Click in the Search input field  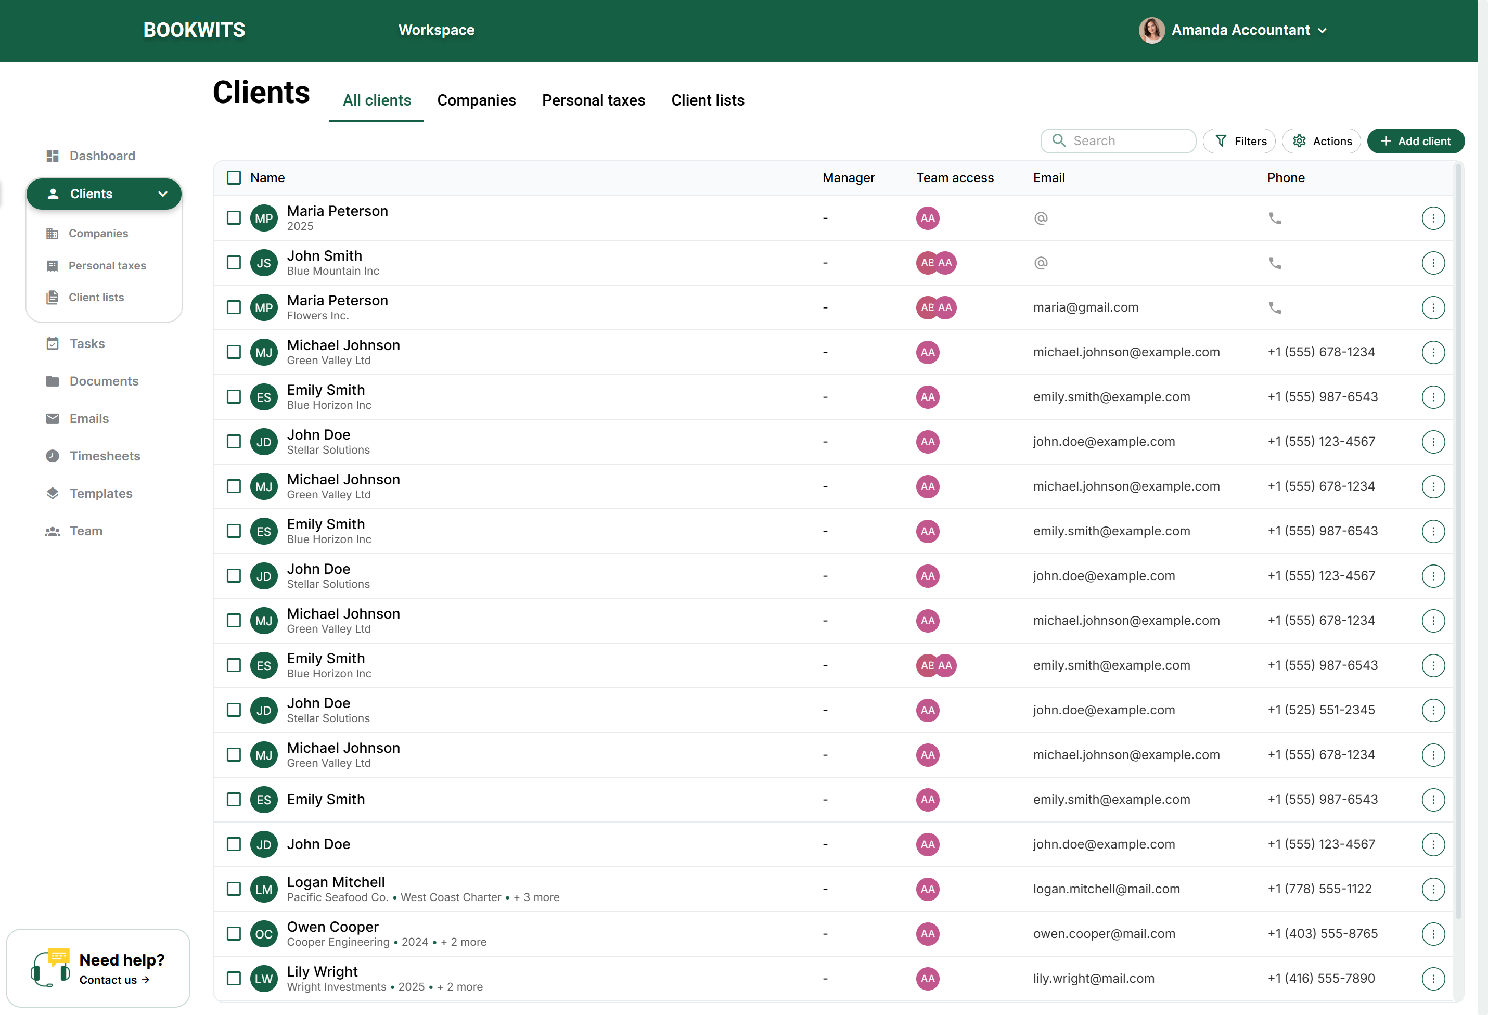[x=1118, y=141]
